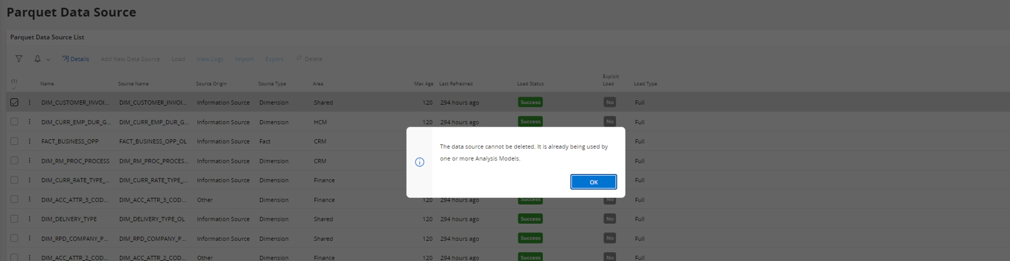Click the Export command

click(274, 59)
